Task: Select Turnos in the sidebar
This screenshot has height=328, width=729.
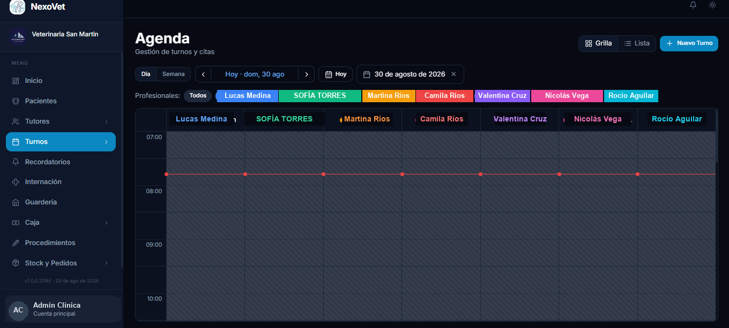Action: [x=61, y=142]
